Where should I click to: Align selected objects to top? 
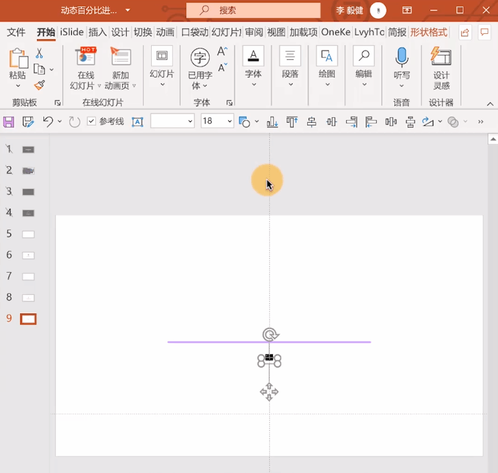(x=292, y=122)
